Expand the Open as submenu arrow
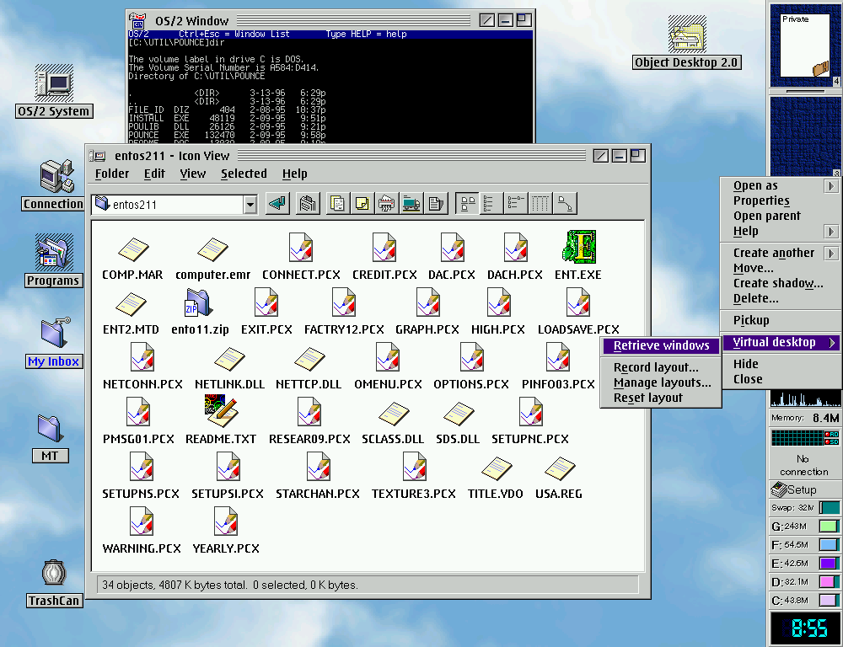The image size is (843, 647). tap(831, 186)
